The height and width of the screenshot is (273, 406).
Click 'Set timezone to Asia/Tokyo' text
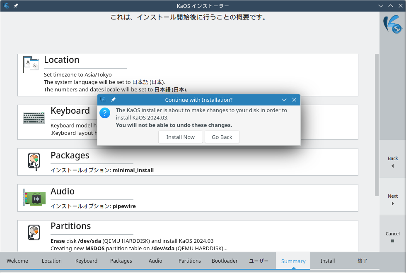pyautogui.click(x=78, y=75)
